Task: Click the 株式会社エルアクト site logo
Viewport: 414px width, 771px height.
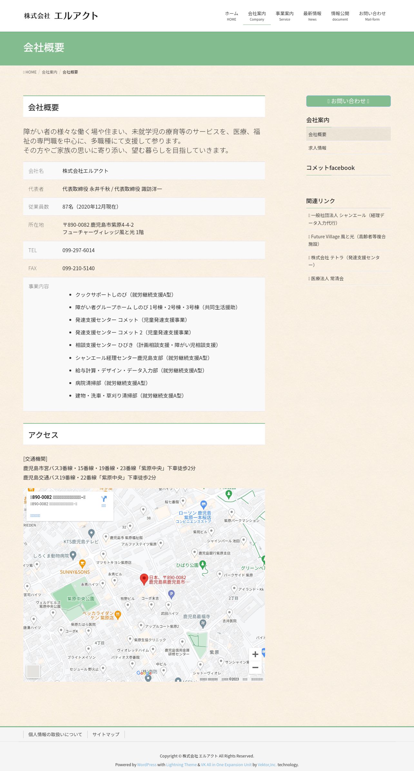Action: [x=61, y=16]
